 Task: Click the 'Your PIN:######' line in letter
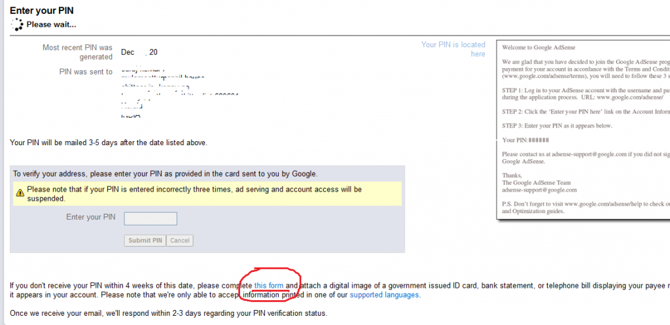click(x=525, y=140)
